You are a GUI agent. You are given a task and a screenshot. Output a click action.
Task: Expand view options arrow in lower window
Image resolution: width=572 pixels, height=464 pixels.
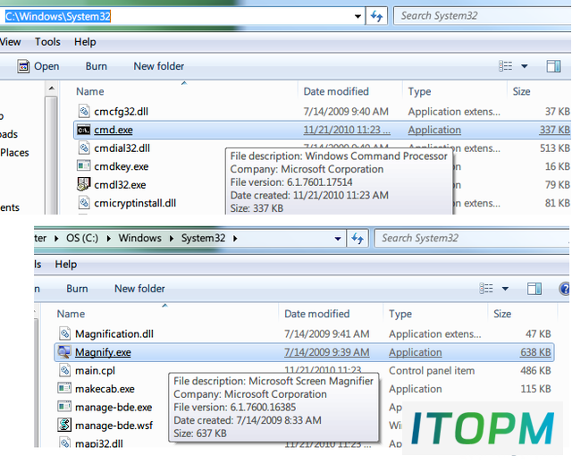(x=505, y=289)
